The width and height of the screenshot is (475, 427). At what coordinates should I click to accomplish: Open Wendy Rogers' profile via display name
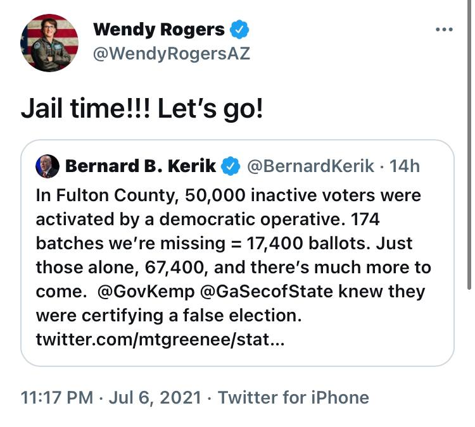point(158,29)
